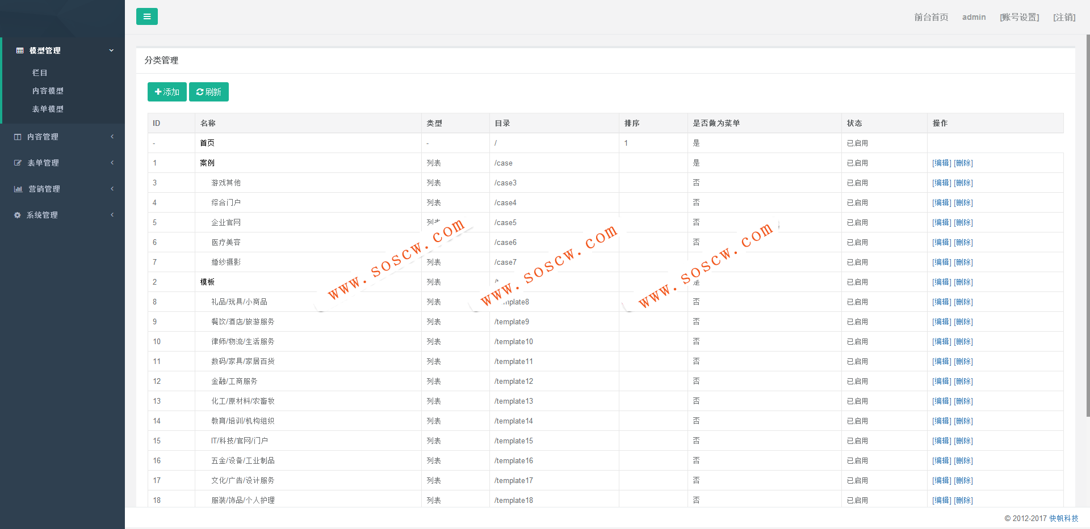Expand the 内容管理 menu chevron

(112, 137)
